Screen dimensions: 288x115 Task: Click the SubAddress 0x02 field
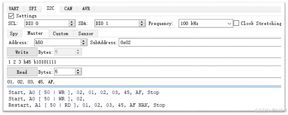[x=200, y=43]
